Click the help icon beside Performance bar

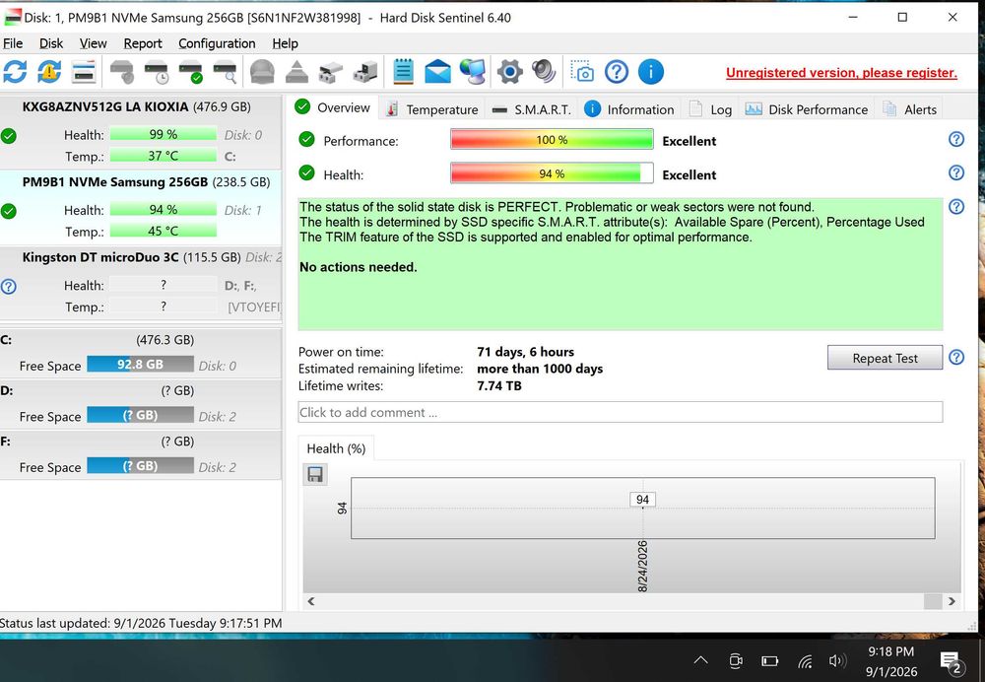(956, 139)
